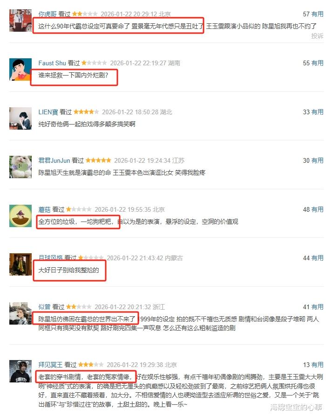
Task: Open 君君JunJun's cat avatar
Action: click(x=20, y=167)
